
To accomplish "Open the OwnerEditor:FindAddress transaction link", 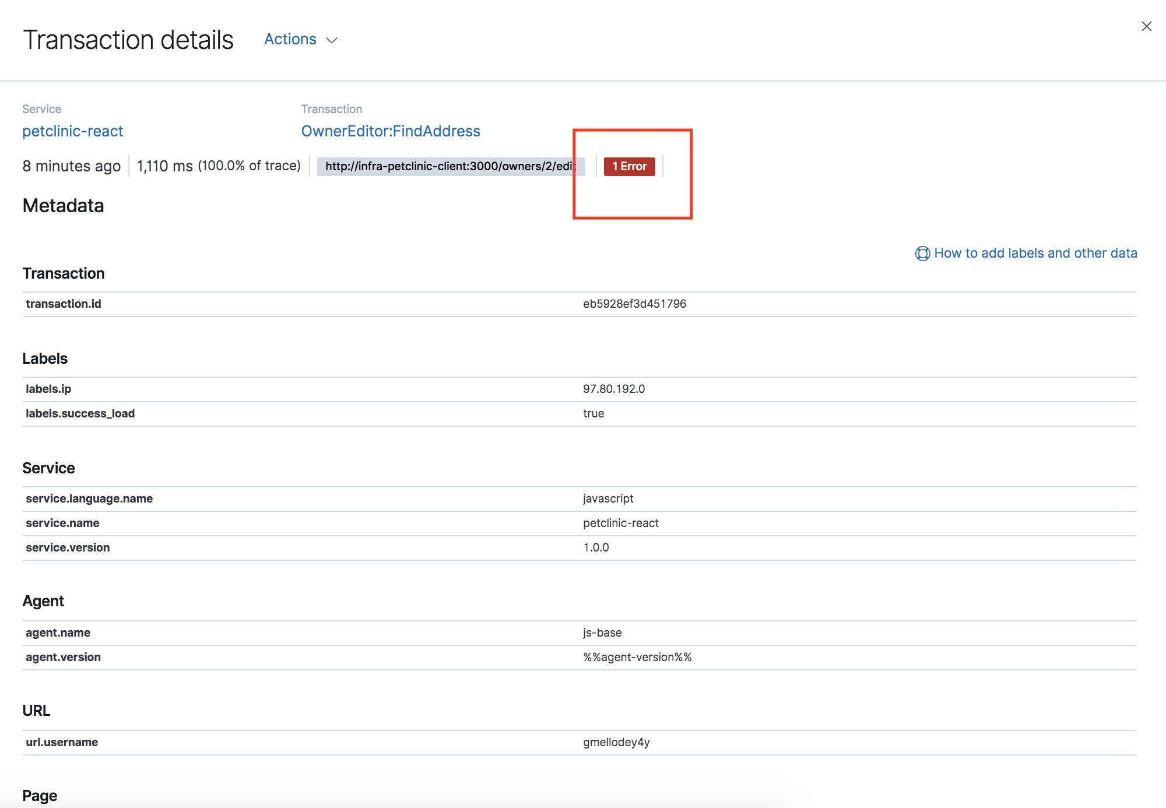I will 391,131.
